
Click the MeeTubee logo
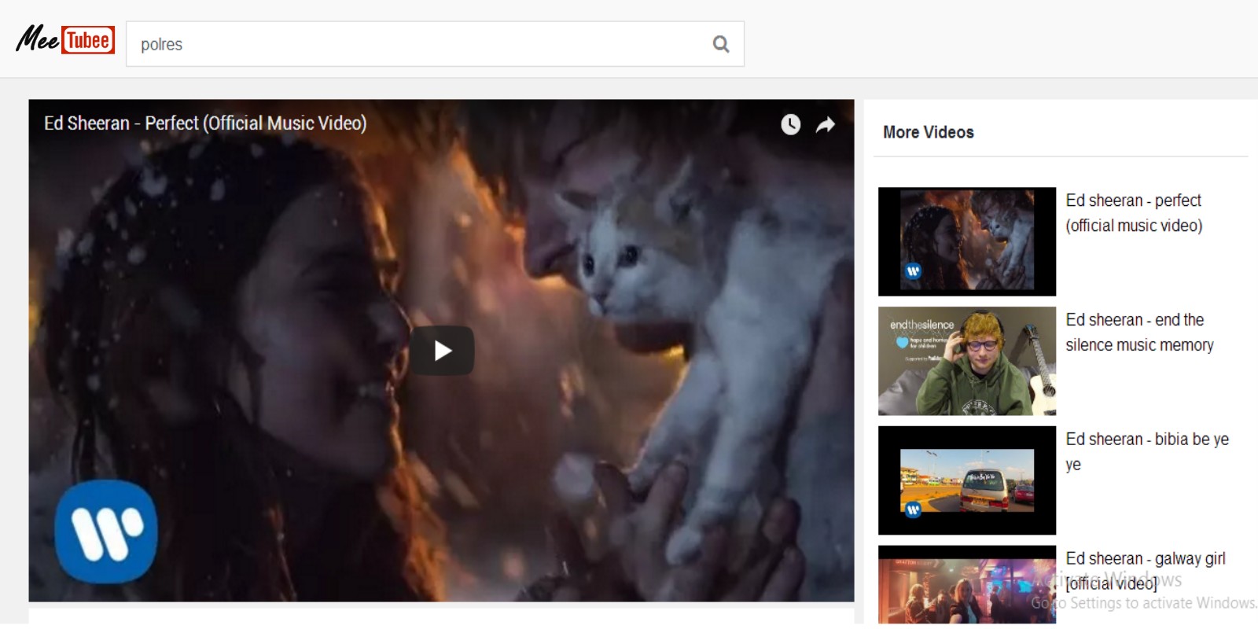coord(66,39)
